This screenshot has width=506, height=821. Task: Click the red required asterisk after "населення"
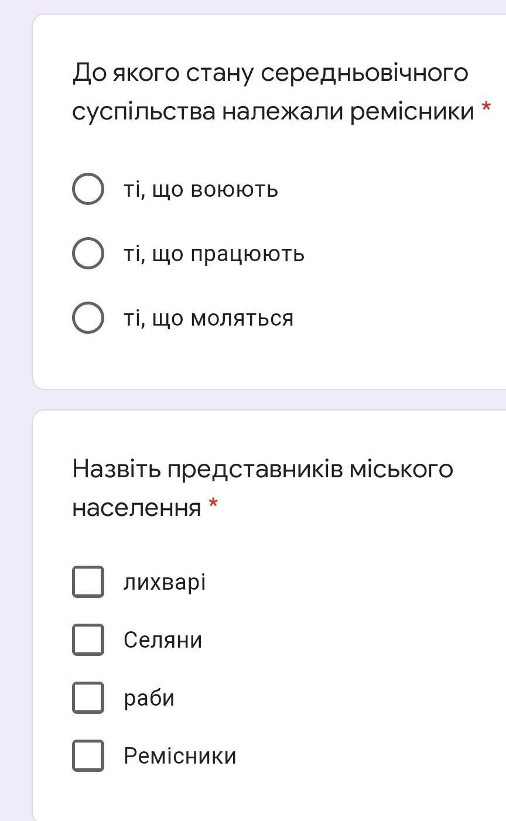coord(213,504)
